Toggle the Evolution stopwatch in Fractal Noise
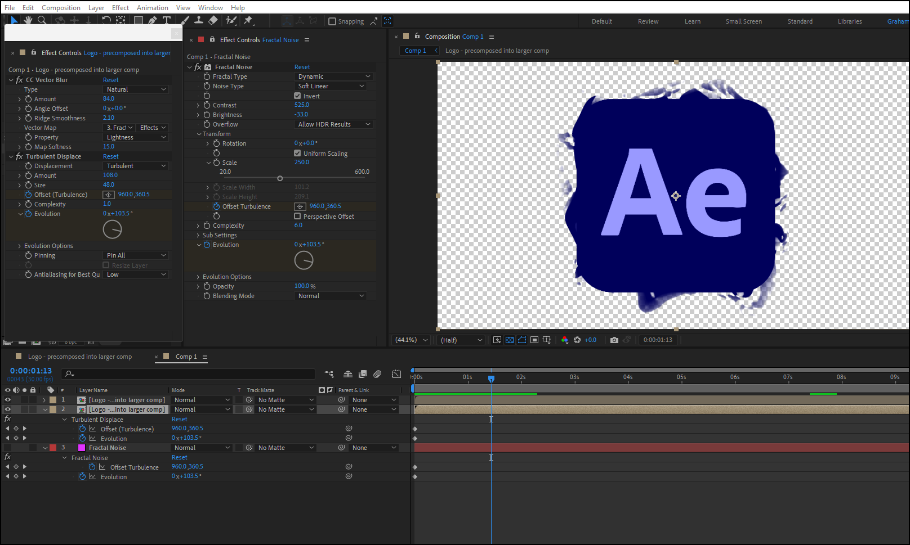Image resolution: width=910 pixels, height=545 pixels. [x=207, y=245]
